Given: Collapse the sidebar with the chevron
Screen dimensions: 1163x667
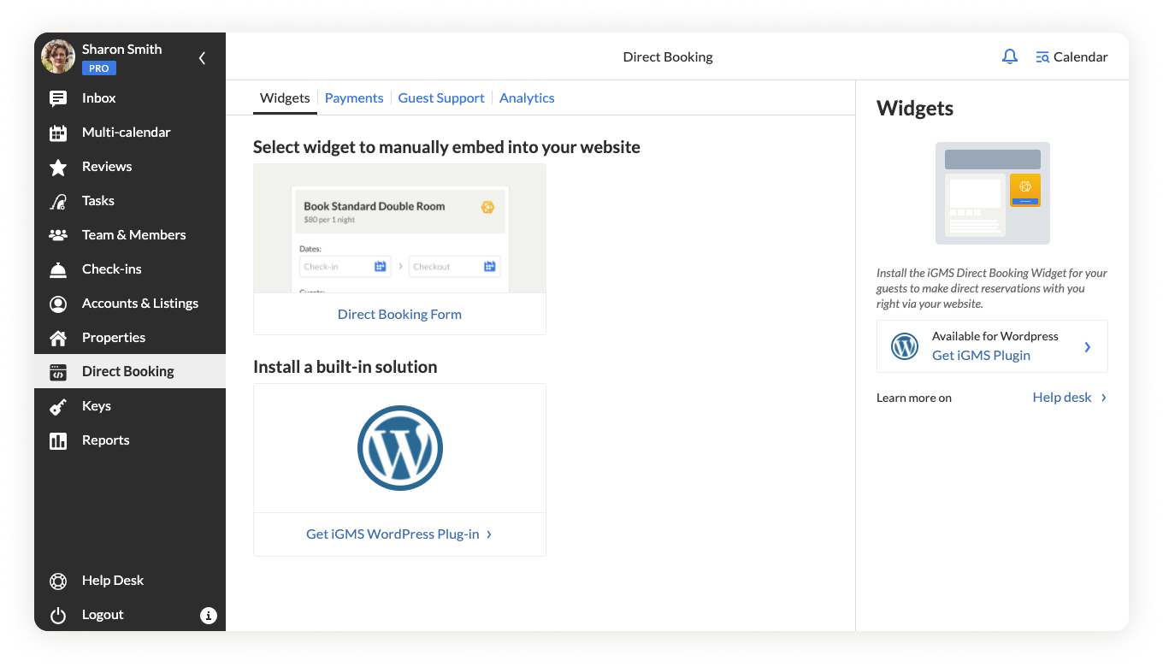Looking at the screenshot, I should coord(203,58).
